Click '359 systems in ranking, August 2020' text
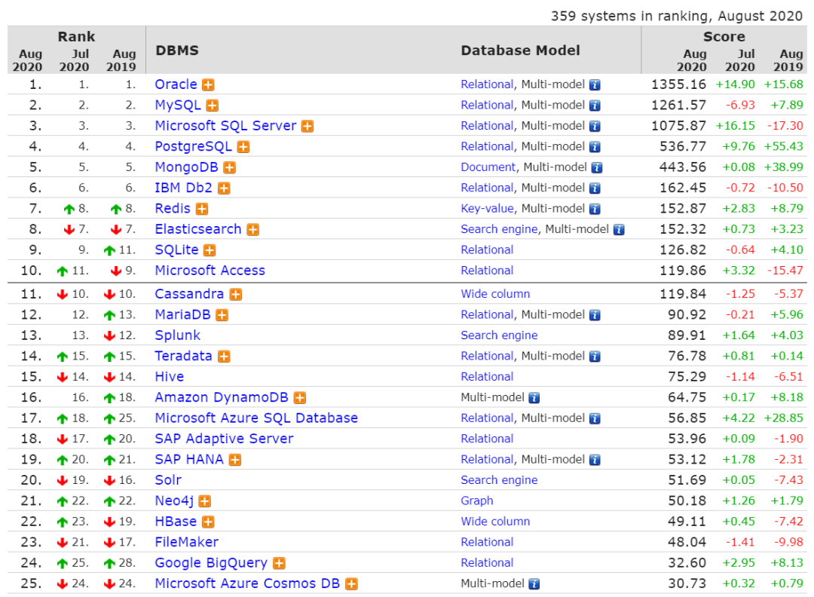Screen dimensions: 814x597 pos(676,16)
